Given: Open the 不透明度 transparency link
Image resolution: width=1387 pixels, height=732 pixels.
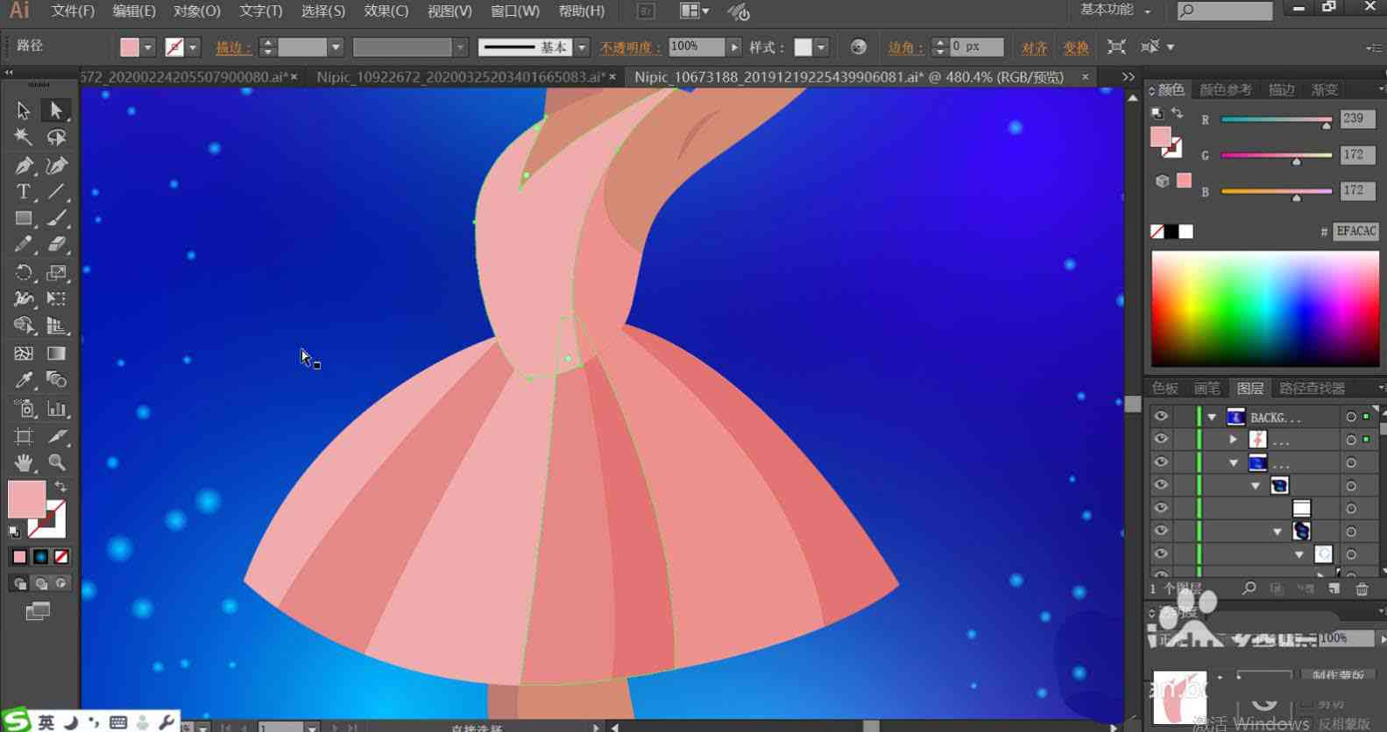Looking at the screenshot, I should pos(630,48).
